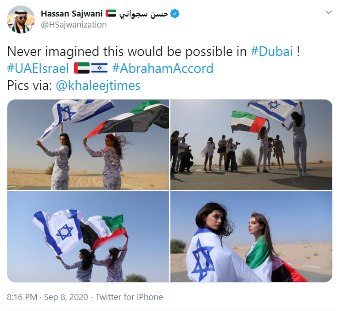
Task: Open the #AbrahamAccord hashtag
Action: tap(163, 68)
